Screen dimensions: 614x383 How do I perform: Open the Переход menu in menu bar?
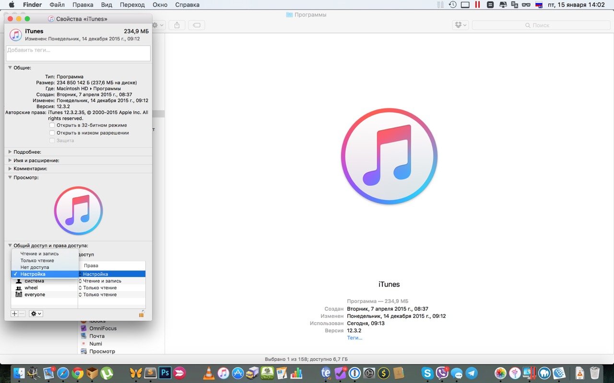[132, 5]
